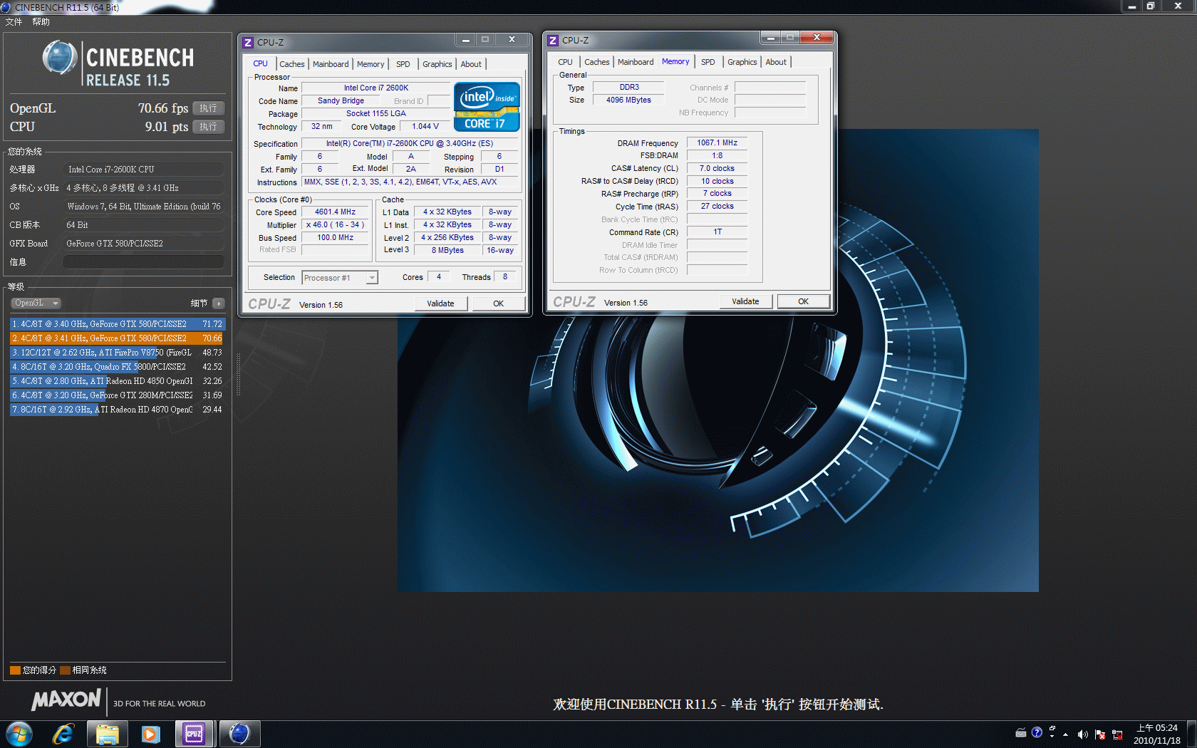Click the Intel Core i7 logo badge
This screenshot has width=1197, height=748.
[487, 107]
